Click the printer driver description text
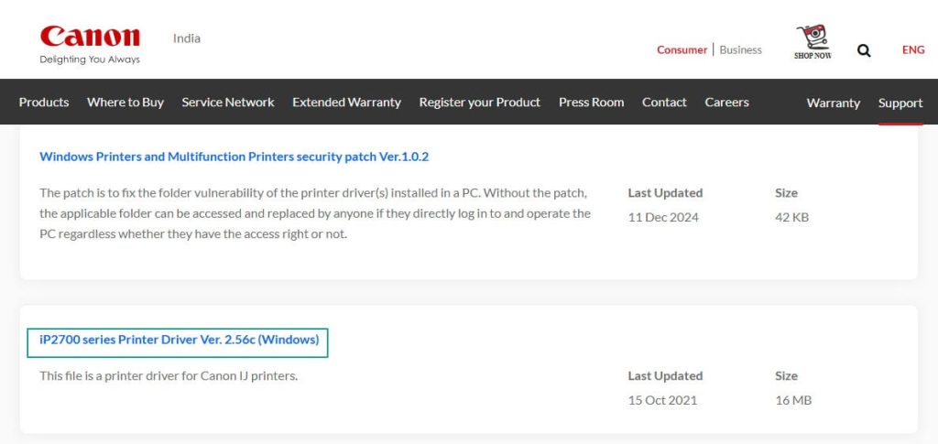938x444 pixels. 169,376
